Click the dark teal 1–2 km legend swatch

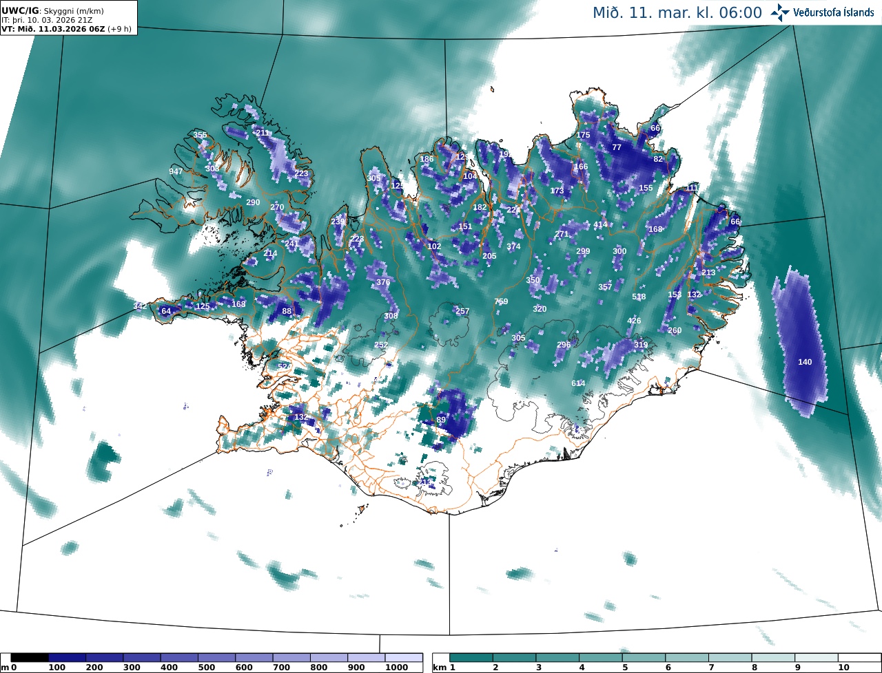click(x=471, y=659)
